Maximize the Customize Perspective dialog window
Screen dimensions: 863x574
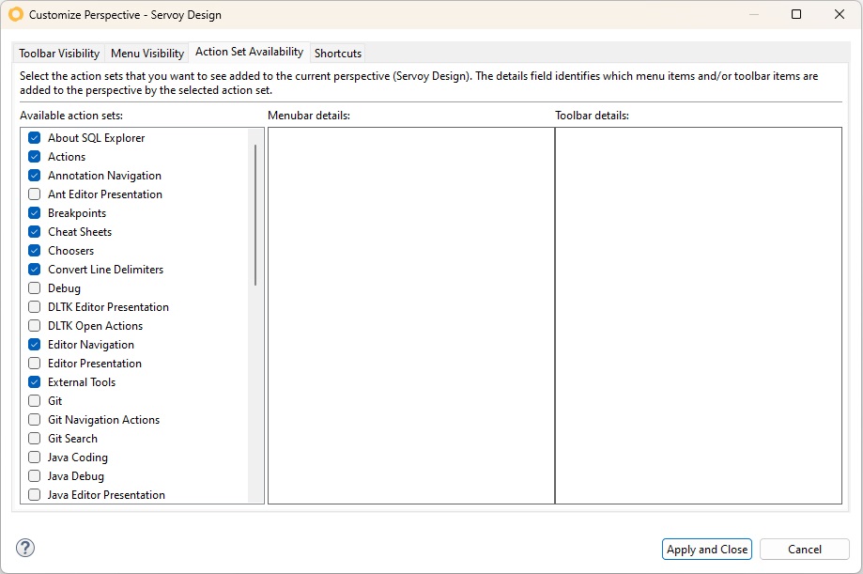795,15
